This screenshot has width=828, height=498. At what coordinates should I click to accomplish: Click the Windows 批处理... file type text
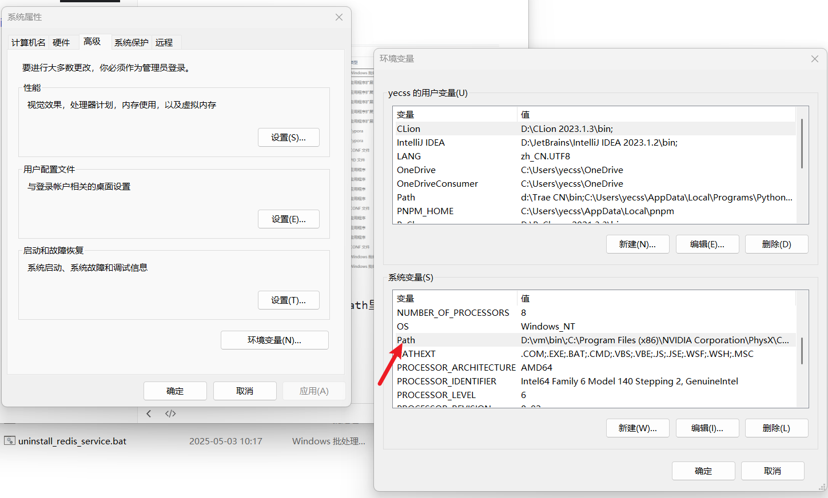(x=329, y=441)
